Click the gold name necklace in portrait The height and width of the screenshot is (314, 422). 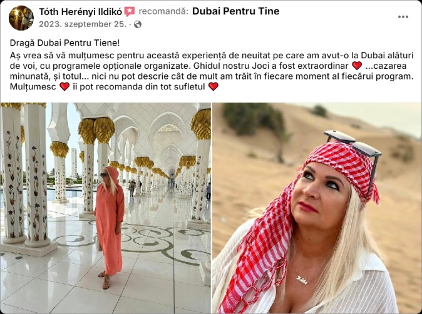pyautogui.click(x=302, y=280)
